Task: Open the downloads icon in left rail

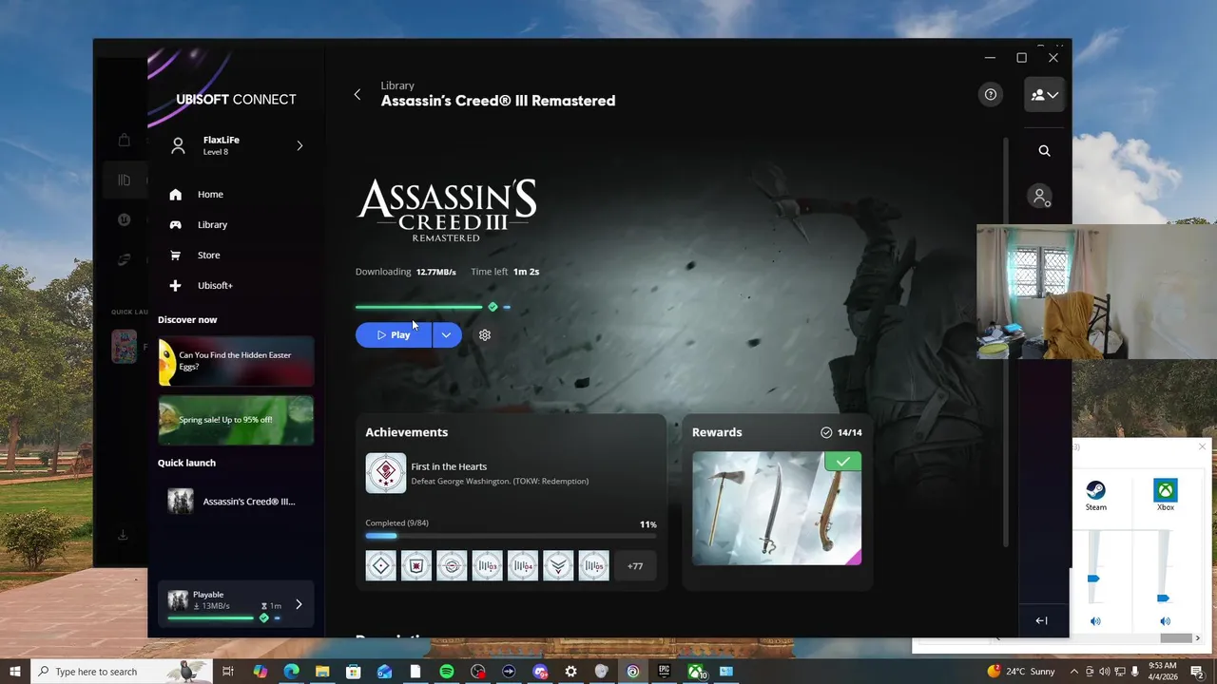Action: [x=123, y=535]
